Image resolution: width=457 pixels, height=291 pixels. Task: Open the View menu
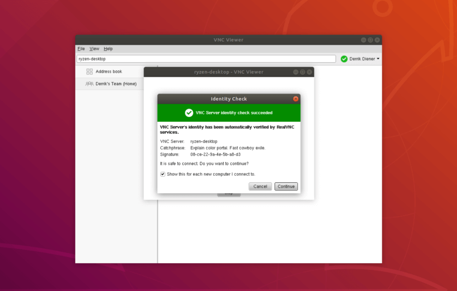(x=94, y=49)
